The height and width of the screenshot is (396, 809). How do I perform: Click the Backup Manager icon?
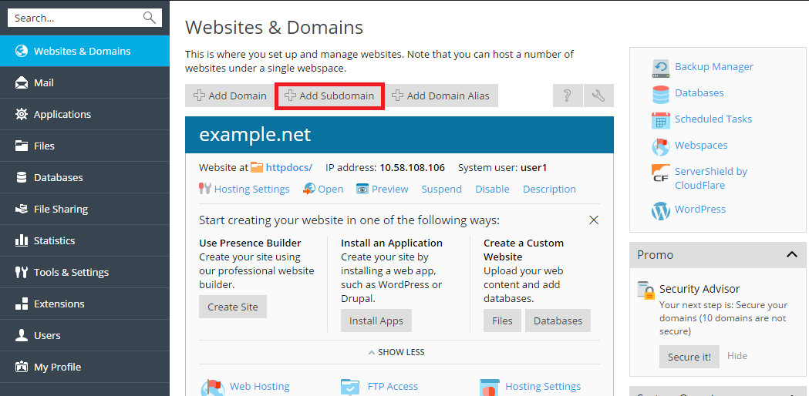pos(661,67)
